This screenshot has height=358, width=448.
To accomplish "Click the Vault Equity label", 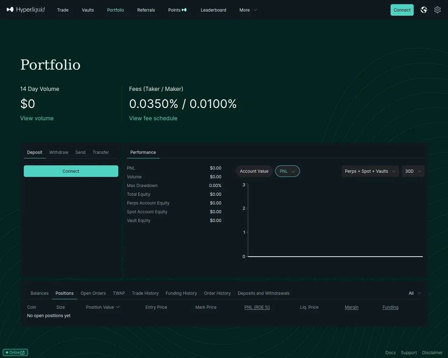I will click(139, 221).
